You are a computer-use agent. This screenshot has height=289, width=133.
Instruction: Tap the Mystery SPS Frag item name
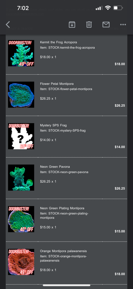tap(53, 125)
